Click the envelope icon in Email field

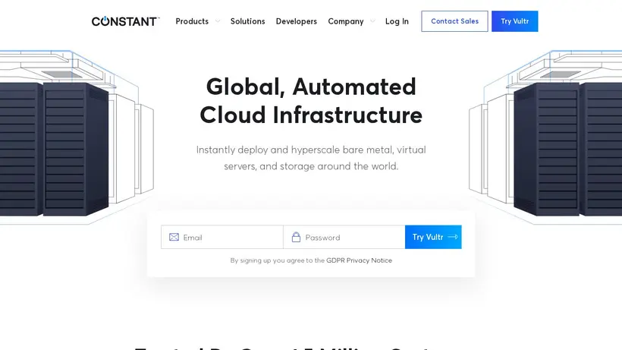tap(174, 237)
